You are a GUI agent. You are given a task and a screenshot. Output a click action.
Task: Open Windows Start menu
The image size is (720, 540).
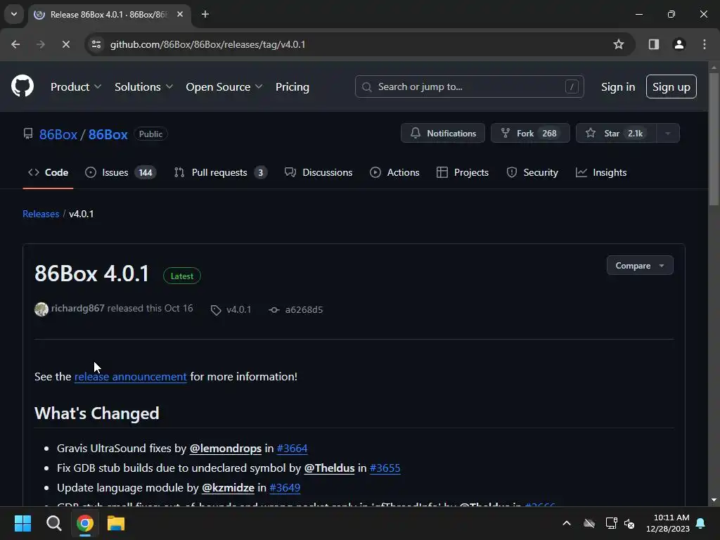click(x=22, y=523)
